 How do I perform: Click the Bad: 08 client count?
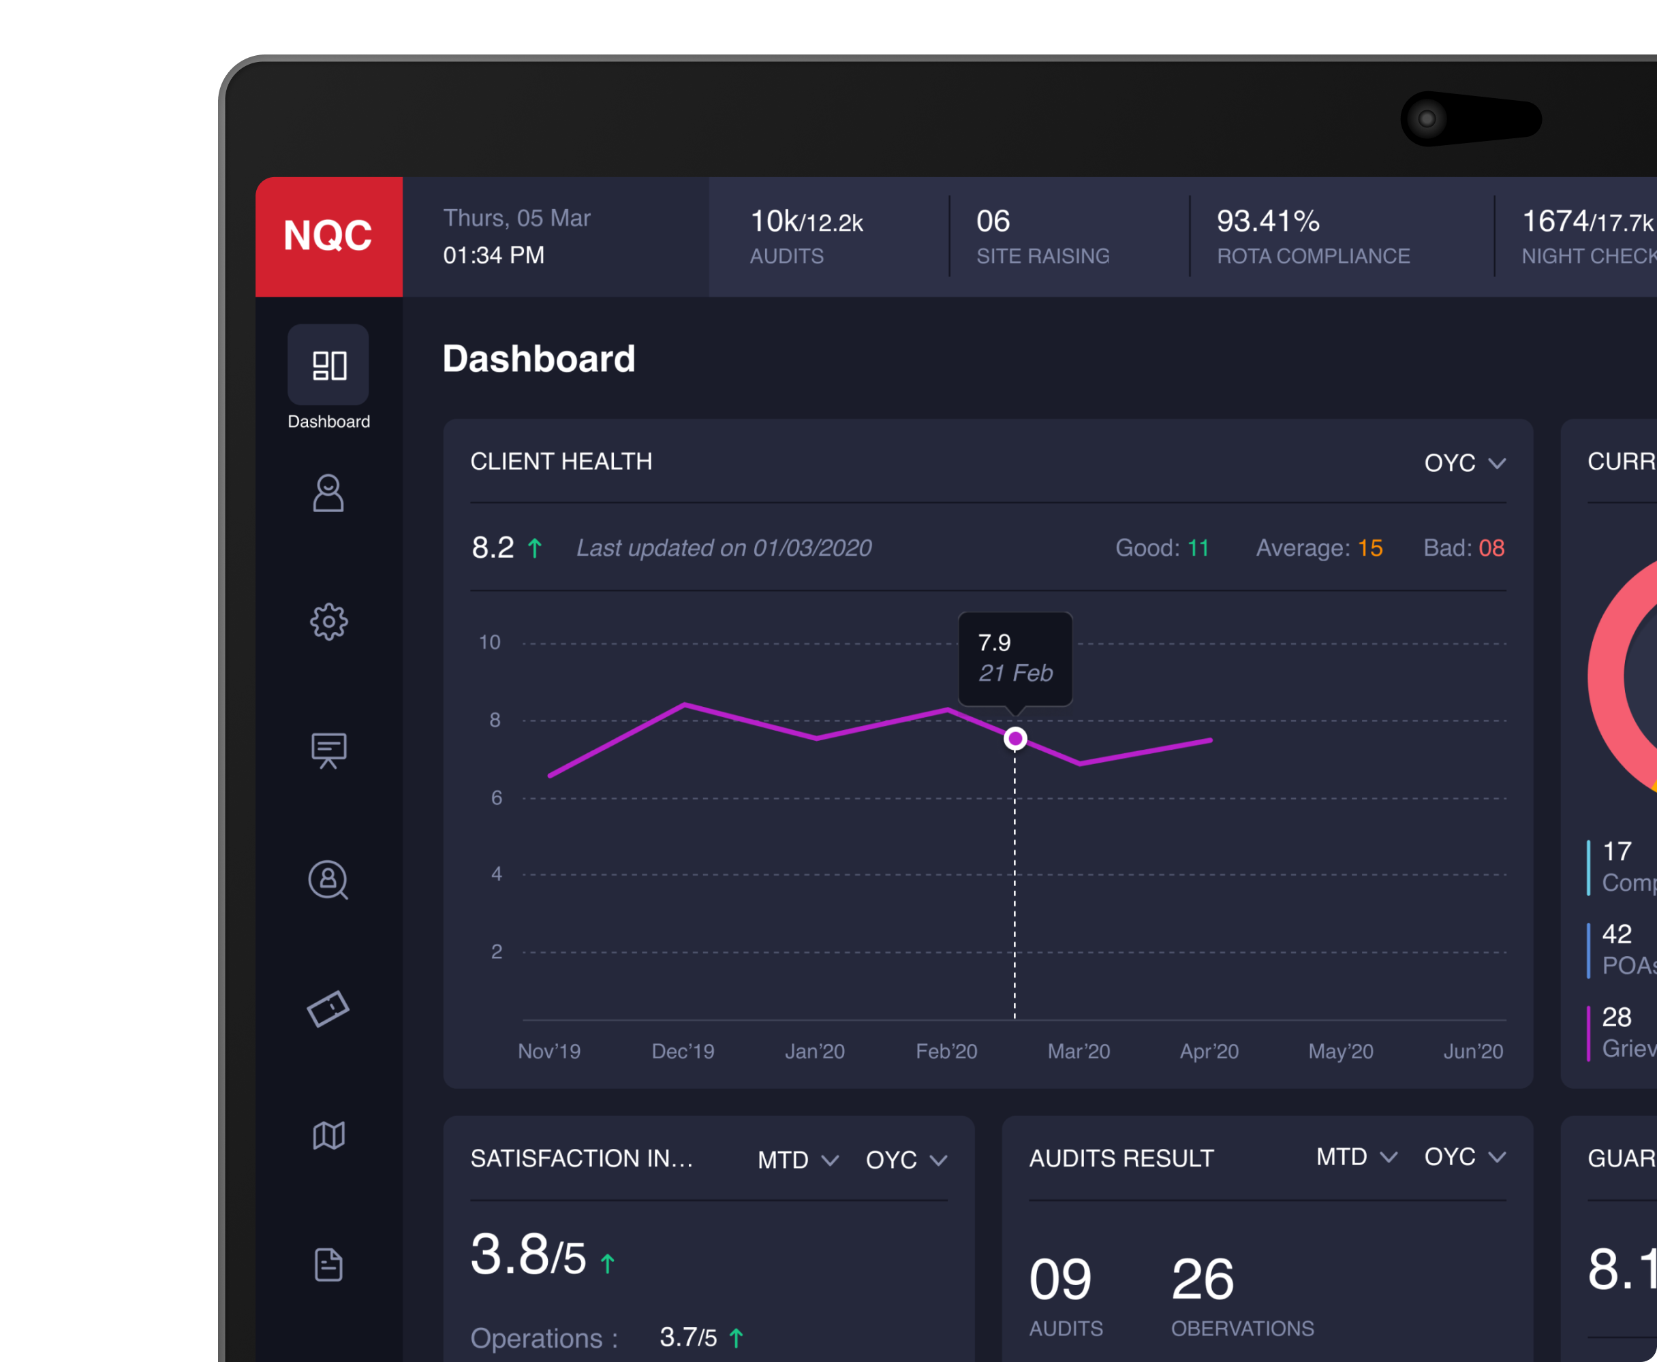click(1464, 548)
